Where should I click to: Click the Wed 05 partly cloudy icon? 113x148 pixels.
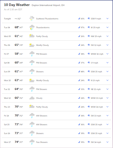[x=32, y=36]
